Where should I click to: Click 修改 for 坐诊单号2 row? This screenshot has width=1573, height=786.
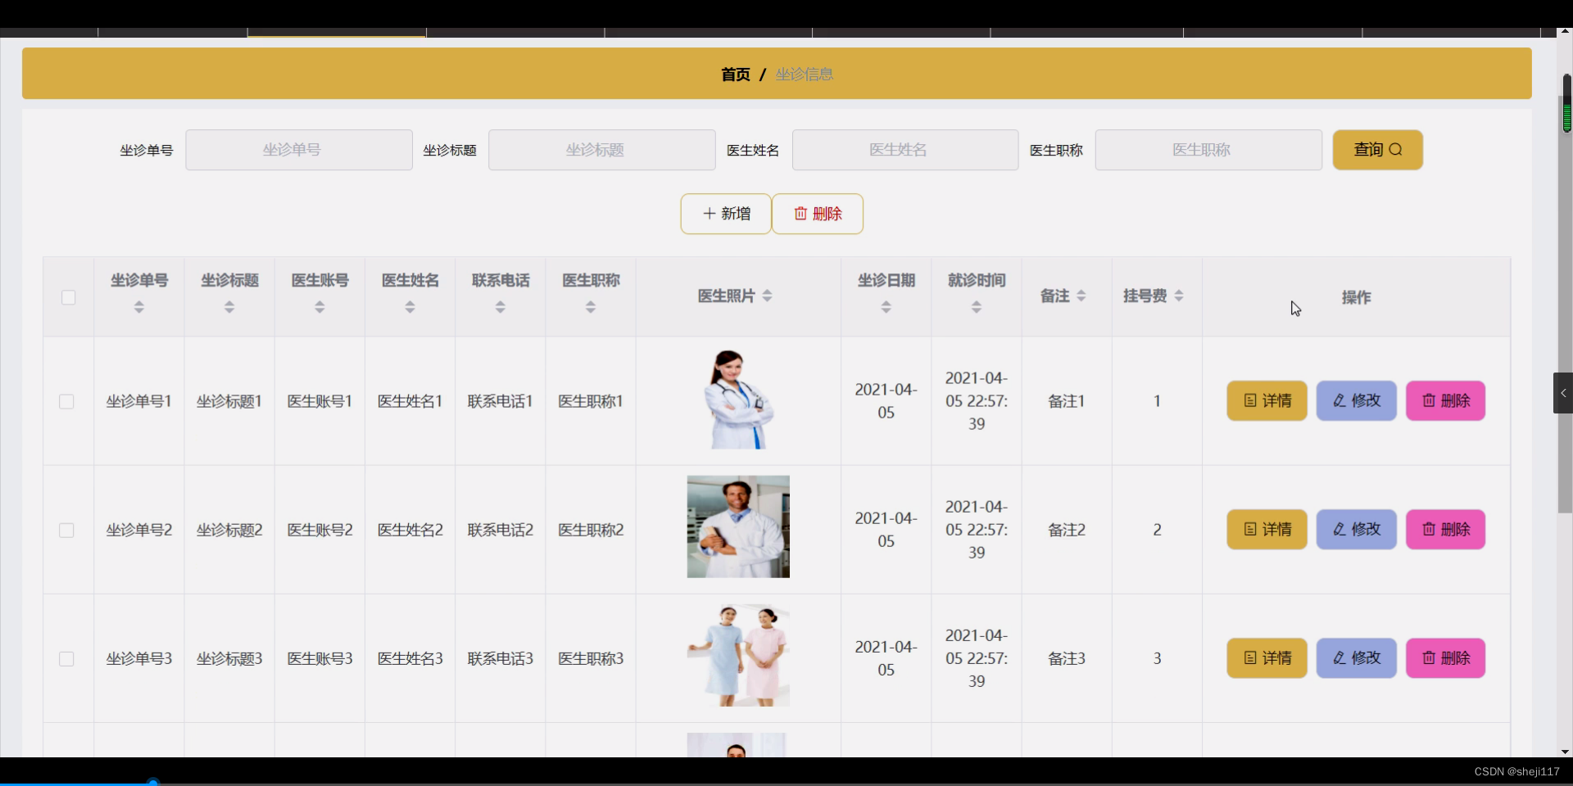click(1356, 529)
